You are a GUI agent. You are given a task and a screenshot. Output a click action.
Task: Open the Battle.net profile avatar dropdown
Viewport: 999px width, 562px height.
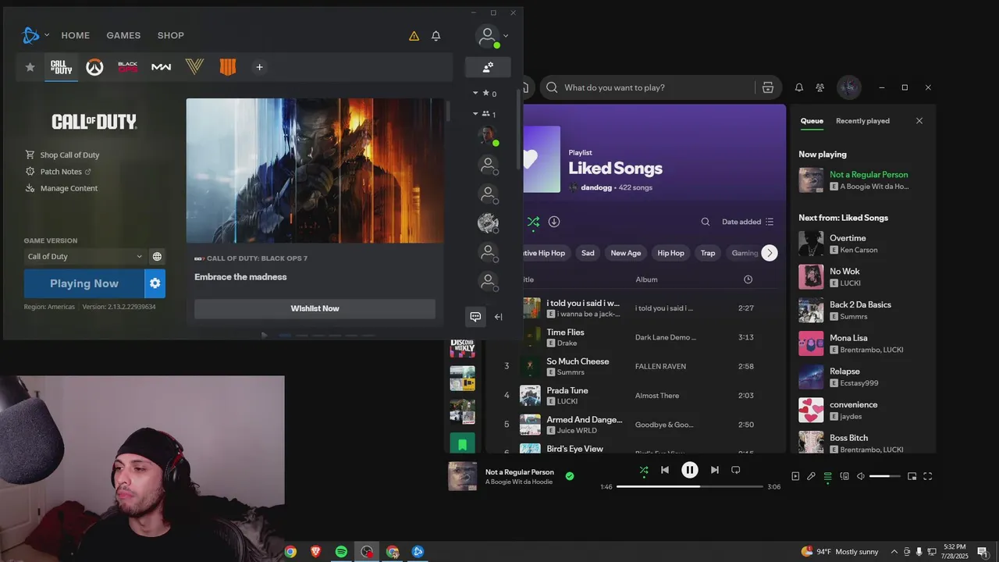(492, 36)
